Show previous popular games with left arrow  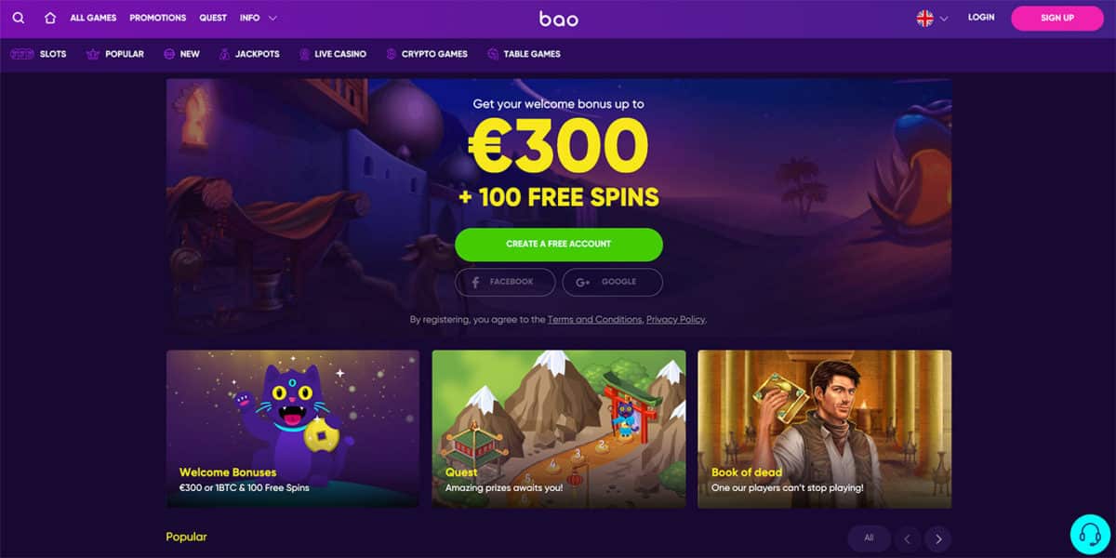click(907, 538)
